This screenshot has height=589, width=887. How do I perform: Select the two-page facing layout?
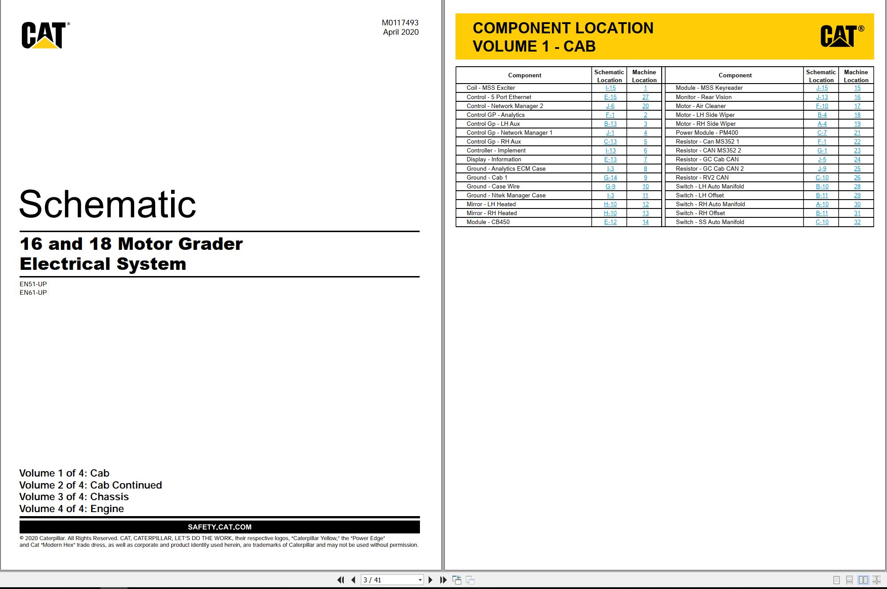863,580
